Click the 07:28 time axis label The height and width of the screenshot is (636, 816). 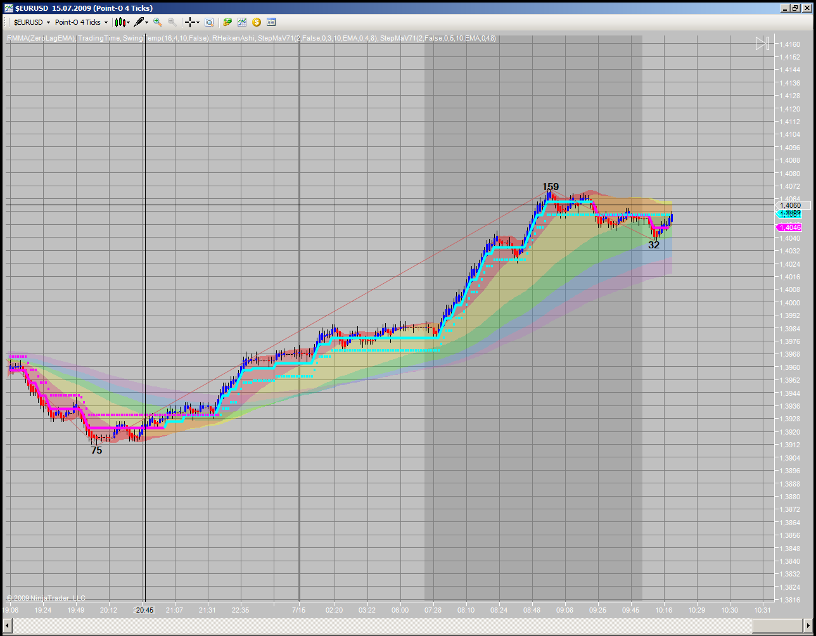433,610
